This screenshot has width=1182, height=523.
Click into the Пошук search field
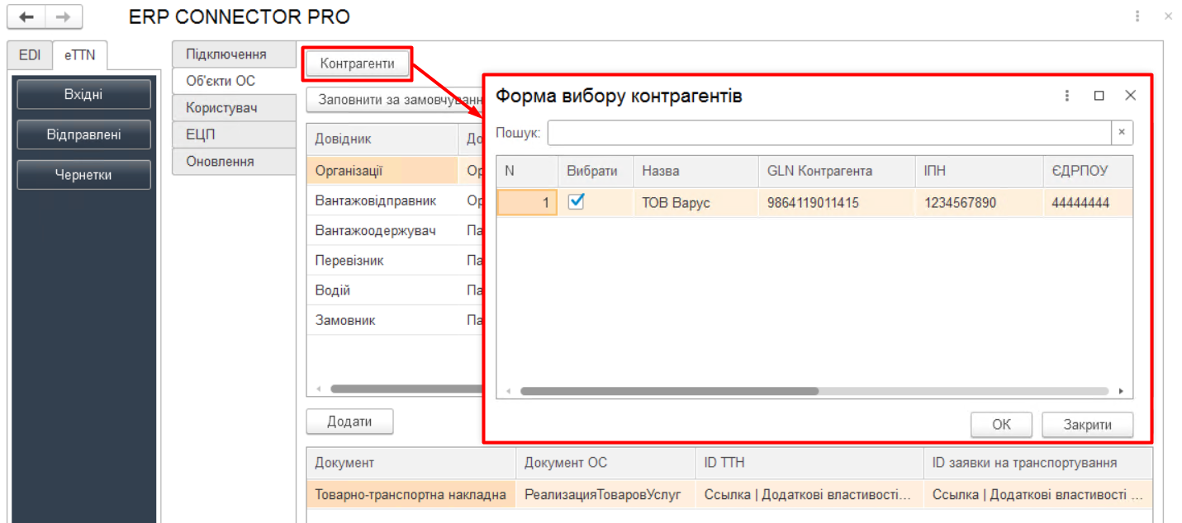[x=828, y=133]
